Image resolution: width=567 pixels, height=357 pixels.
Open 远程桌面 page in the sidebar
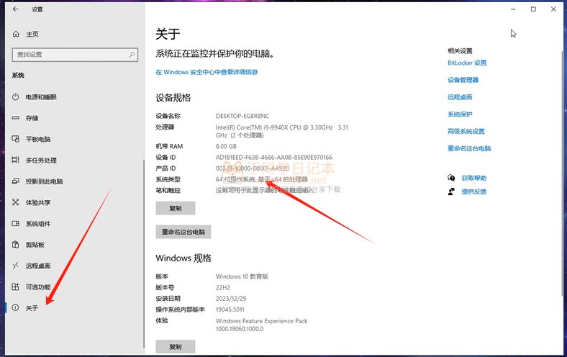pyautogui.click(x=38, y=266)
